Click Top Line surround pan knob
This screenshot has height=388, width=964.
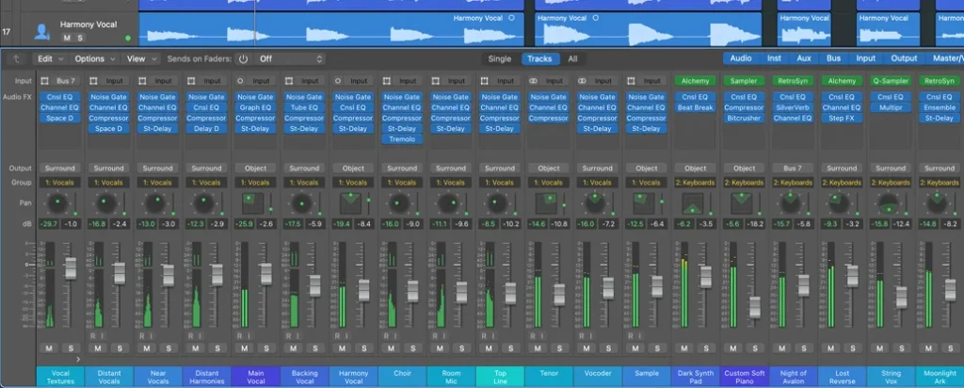[497, 202]
